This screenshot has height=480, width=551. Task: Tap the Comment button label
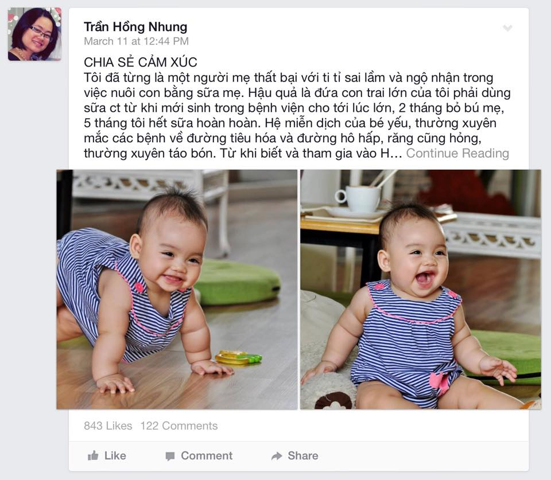(x=207, y=456)
